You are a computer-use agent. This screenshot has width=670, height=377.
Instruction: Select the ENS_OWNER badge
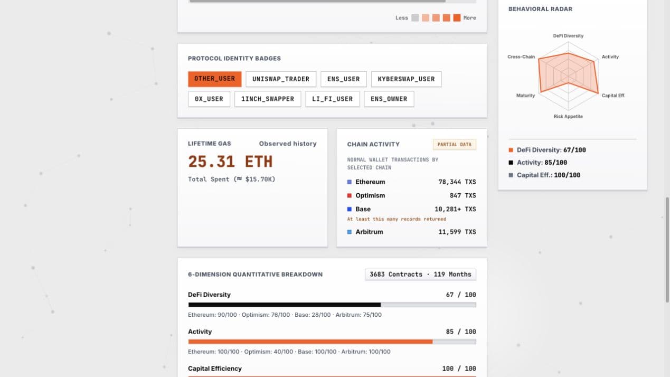(x=389, y=99)
